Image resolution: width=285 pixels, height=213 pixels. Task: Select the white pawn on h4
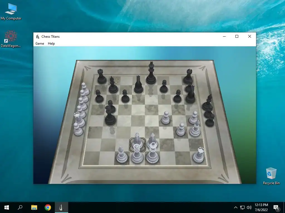[x=194, y=118]
